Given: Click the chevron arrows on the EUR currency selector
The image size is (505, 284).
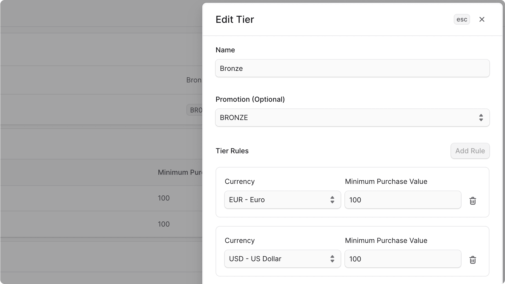Looking at the screenshot, I should coord(332,200).
